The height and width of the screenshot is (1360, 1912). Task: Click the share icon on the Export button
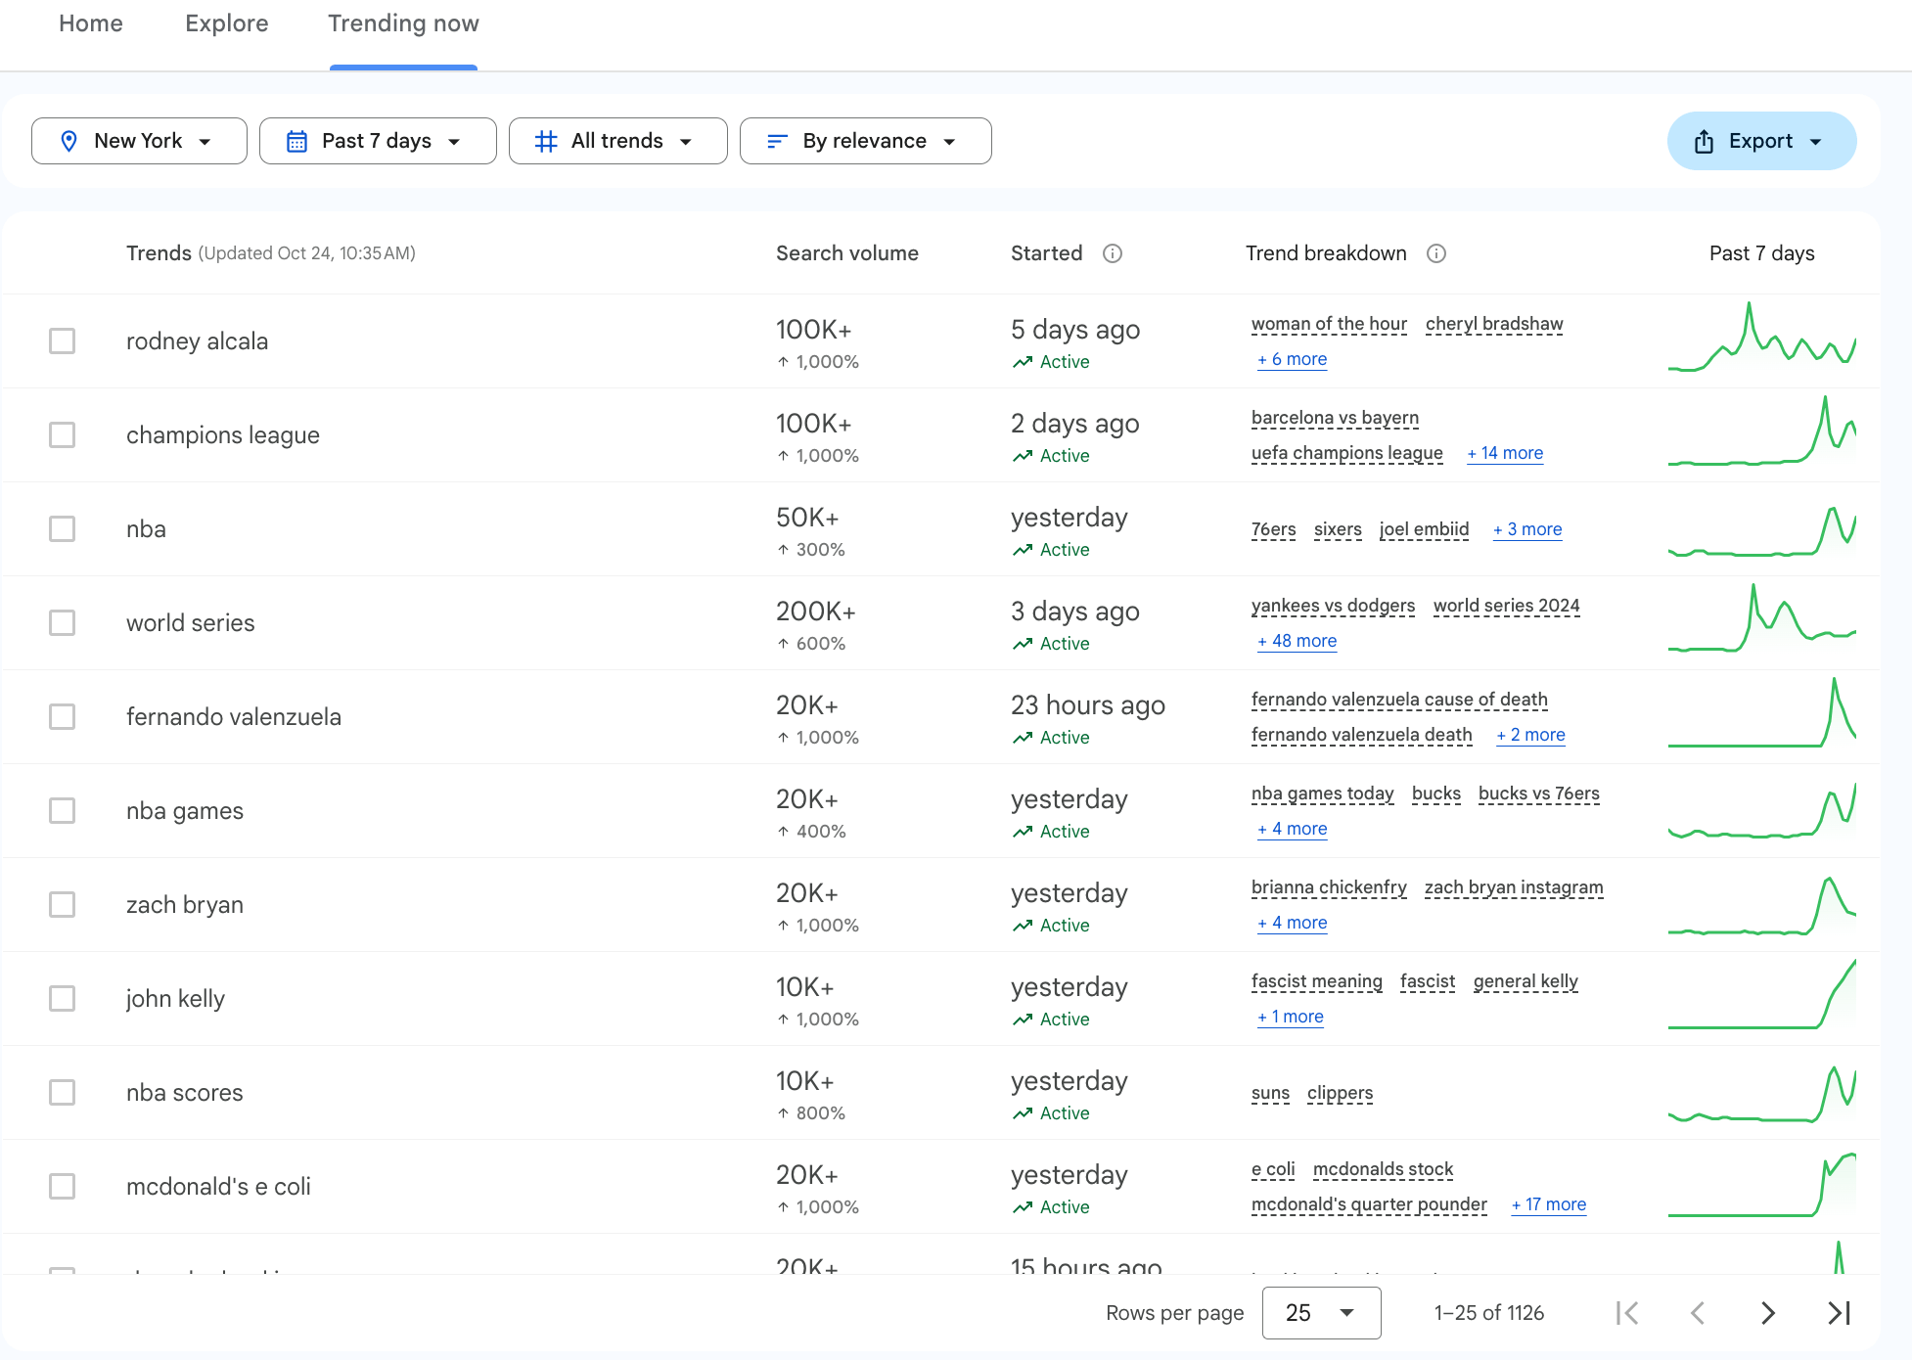tap(1704, 142)
